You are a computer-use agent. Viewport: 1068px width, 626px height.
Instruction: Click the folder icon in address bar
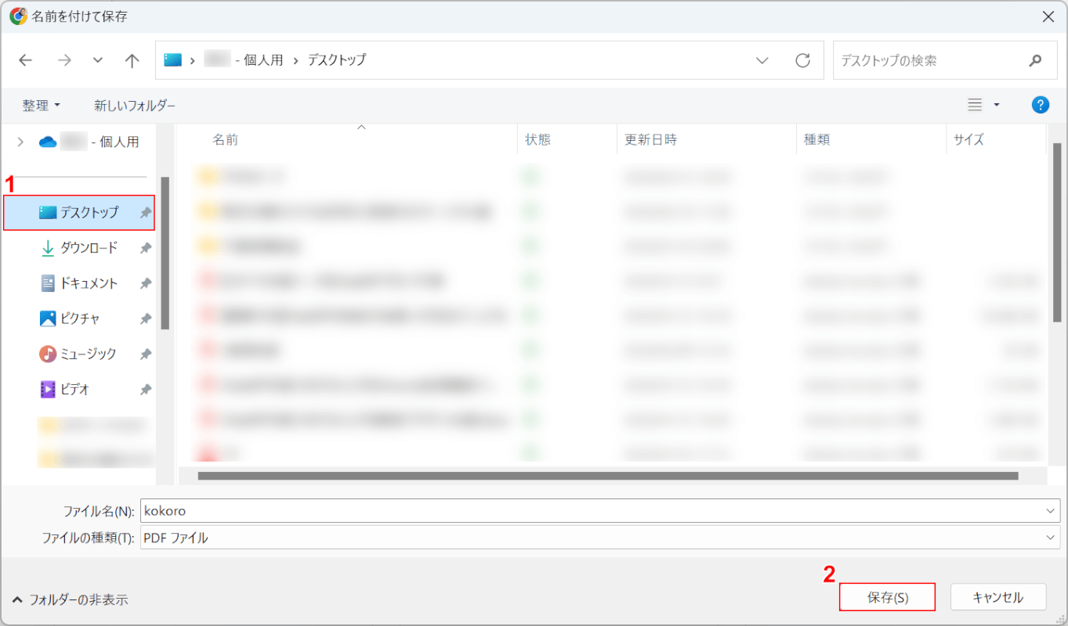[172, 59]
